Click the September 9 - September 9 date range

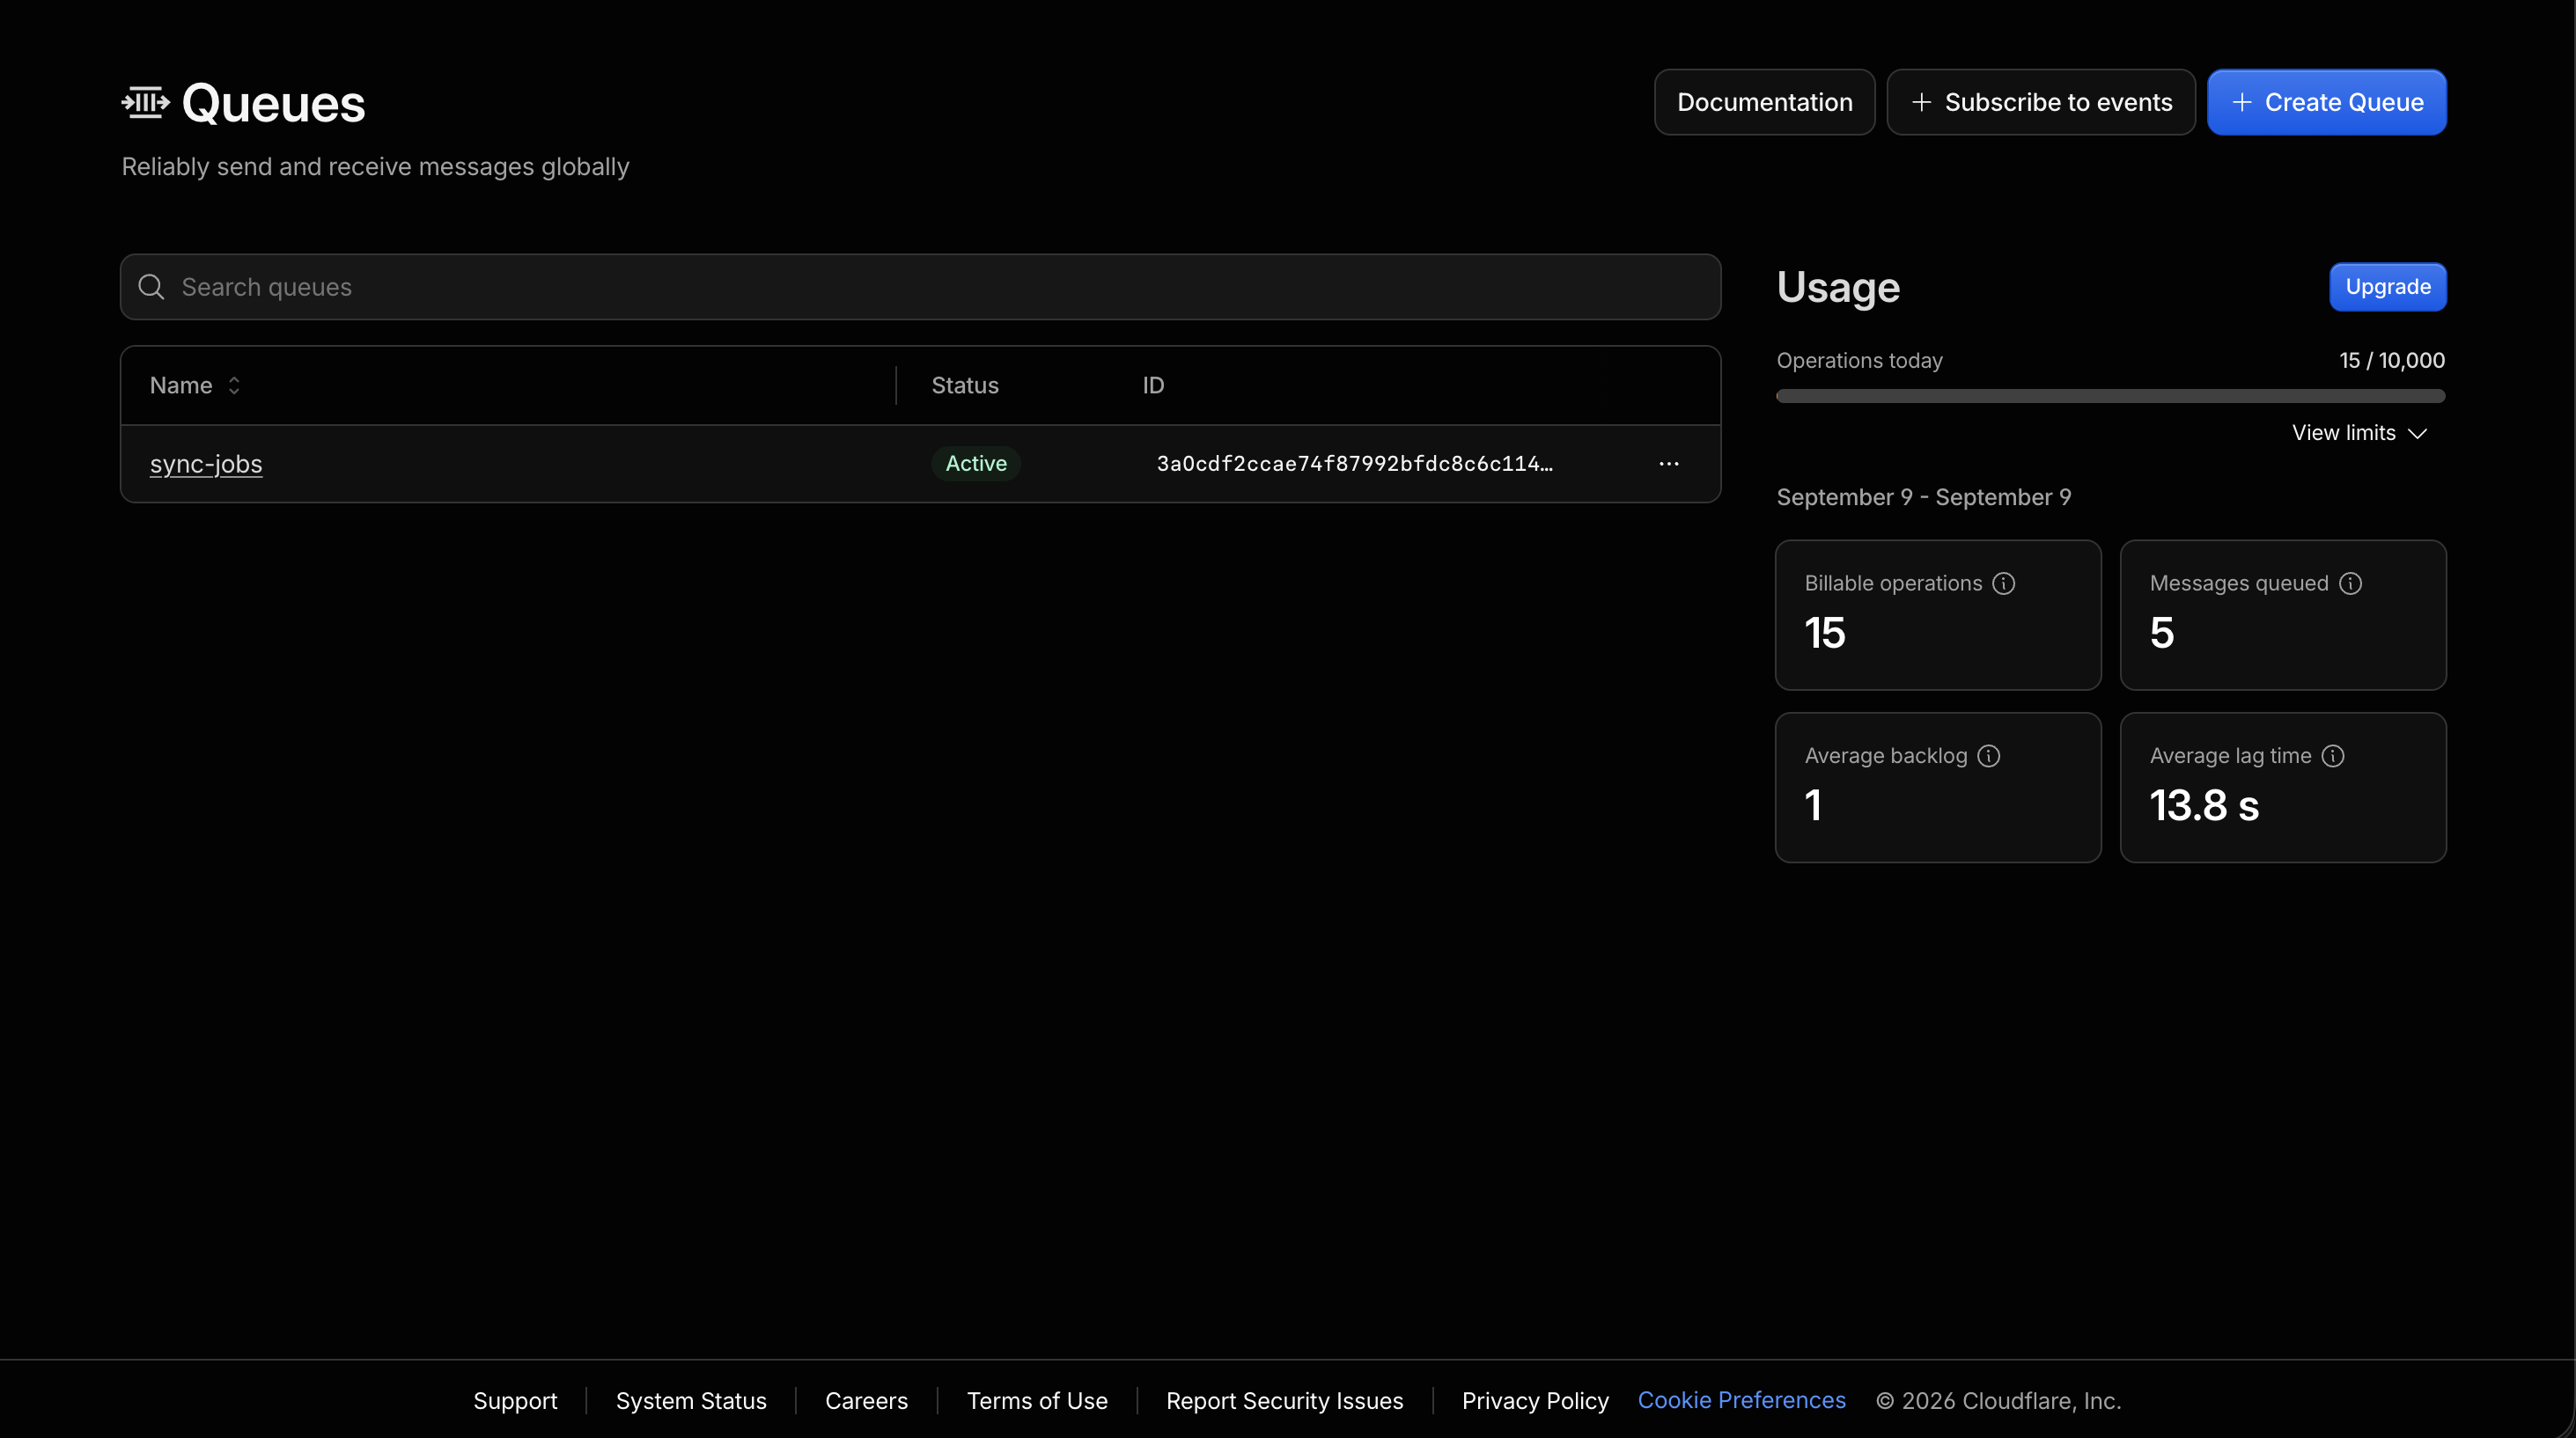[1923, 497]
